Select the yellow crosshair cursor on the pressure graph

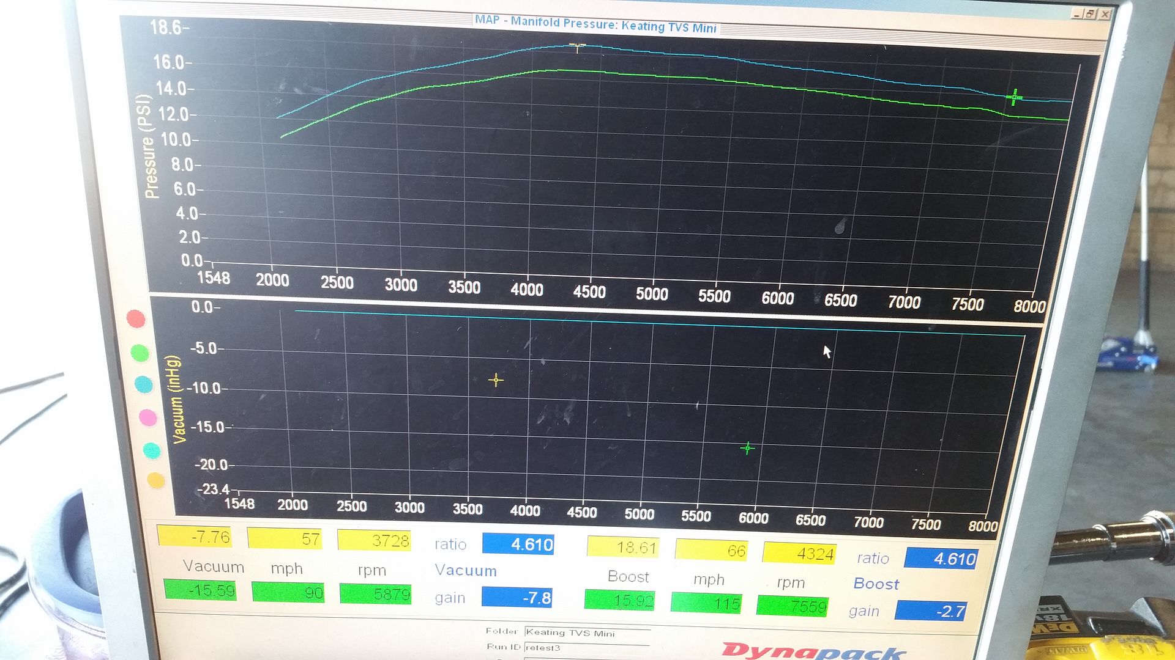577,46
